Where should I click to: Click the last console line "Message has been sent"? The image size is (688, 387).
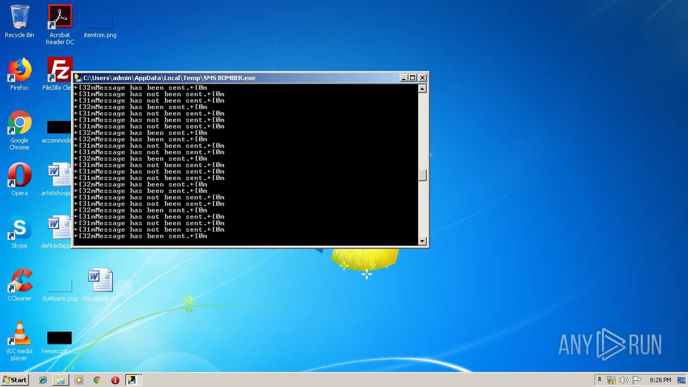click(140, 236)
